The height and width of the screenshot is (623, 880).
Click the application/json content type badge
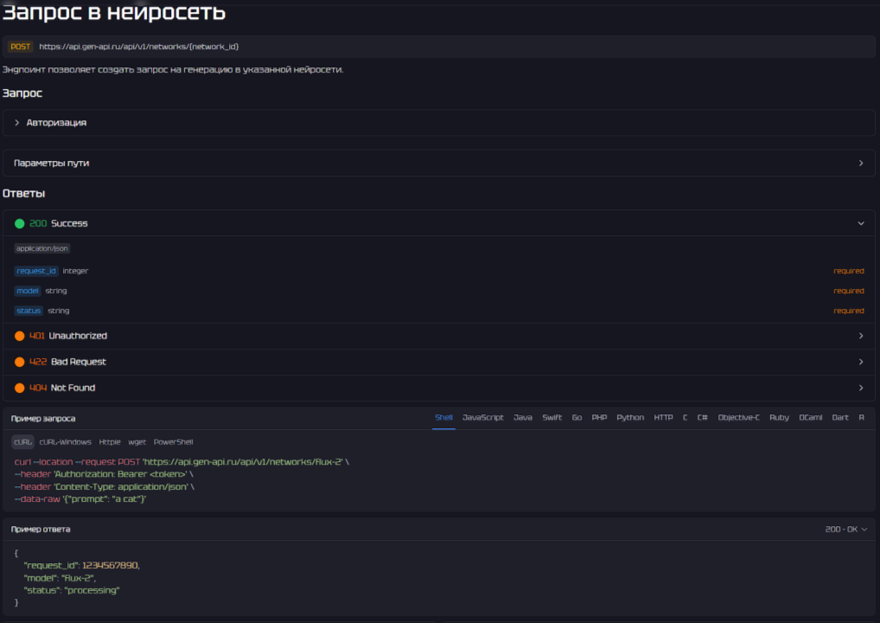pyautogui.click(x=41, y=248)
